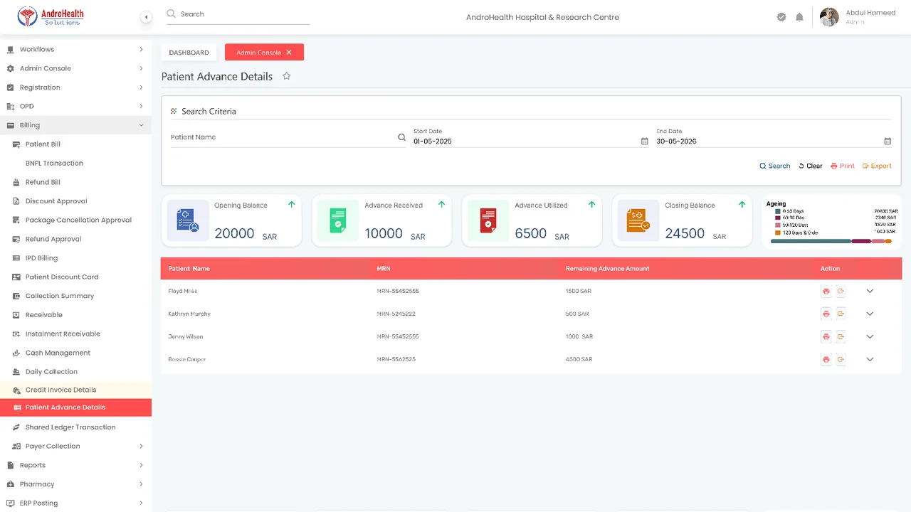Switch to the DASHBOARD tab
Screen dimensions: 911x512
pyautogui.click(x=189, y=53)
